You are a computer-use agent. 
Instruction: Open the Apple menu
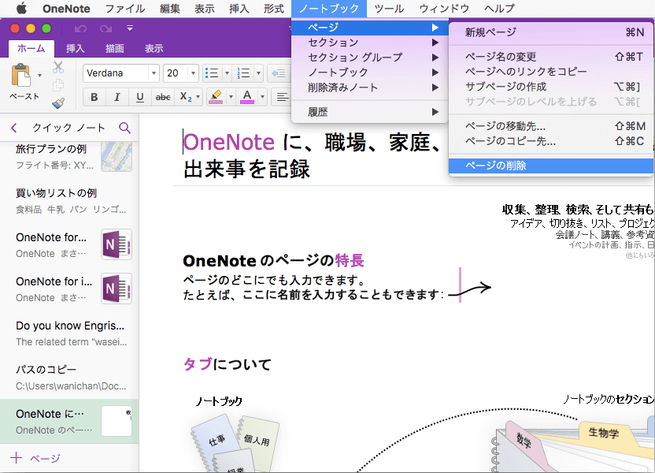[21, 8]
